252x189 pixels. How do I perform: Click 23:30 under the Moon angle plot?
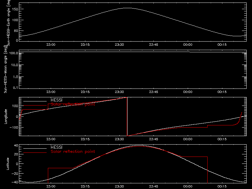click(x=119, y=92)
